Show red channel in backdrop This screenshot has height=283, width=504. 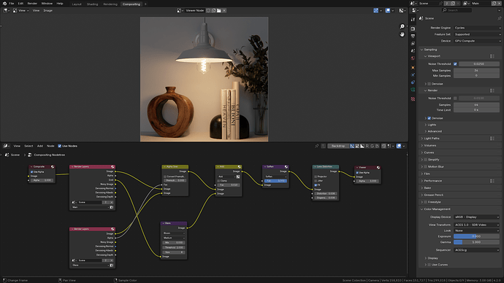(x=367, y=146)
